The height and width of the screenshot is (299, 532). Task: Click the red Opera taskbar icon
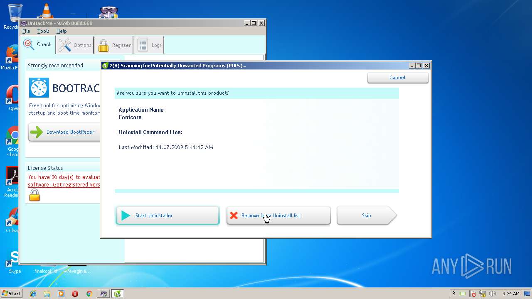coord(75,294)
